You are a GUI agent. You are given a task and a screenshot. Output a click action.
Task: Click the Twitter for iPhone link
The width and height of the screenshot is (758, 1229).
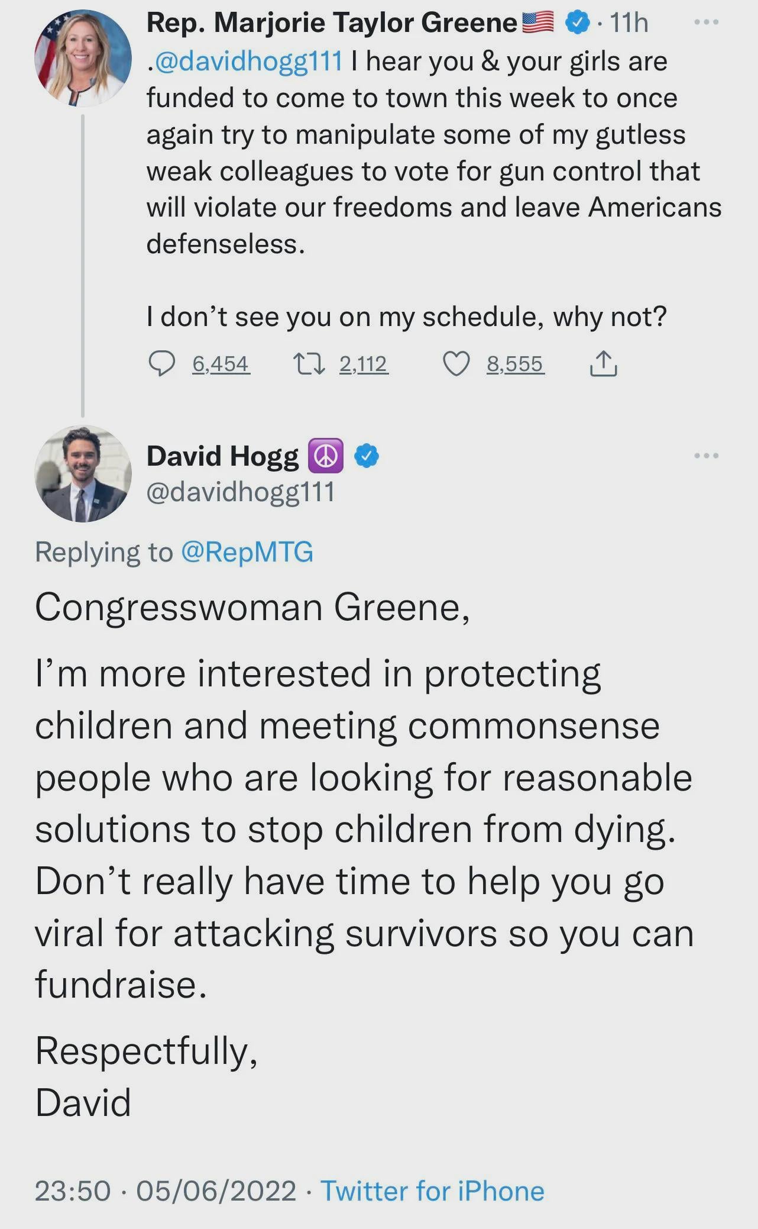click(x=432, y=1191)
